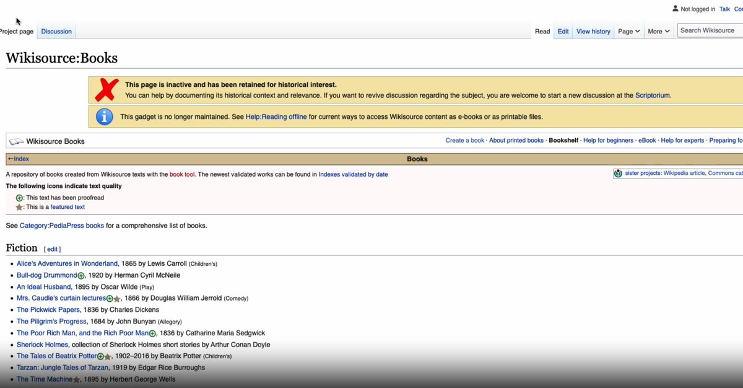This screenshot has width=743, height=388.
Task: Click the proofread icon after The Poor Rich Man
Action: tap(152, 333)
